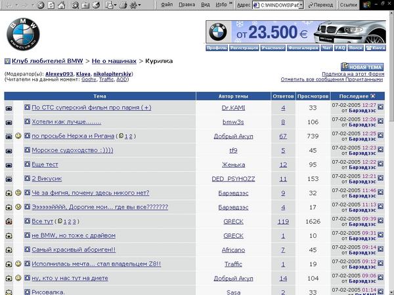Open the Favorites toolbar icon

(85, 5)
